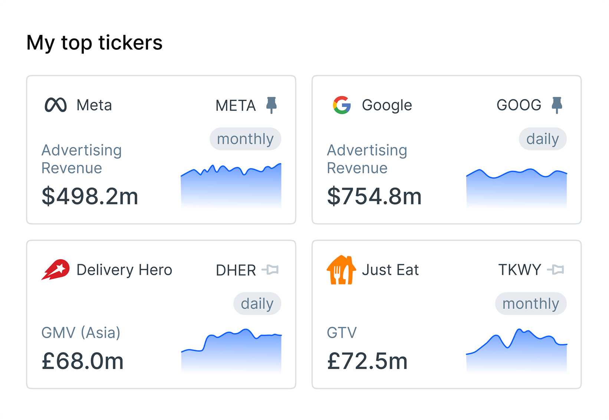This screenshot has height=420, width=609.
Task: Select the META ticker label
Action: (235, 105)
